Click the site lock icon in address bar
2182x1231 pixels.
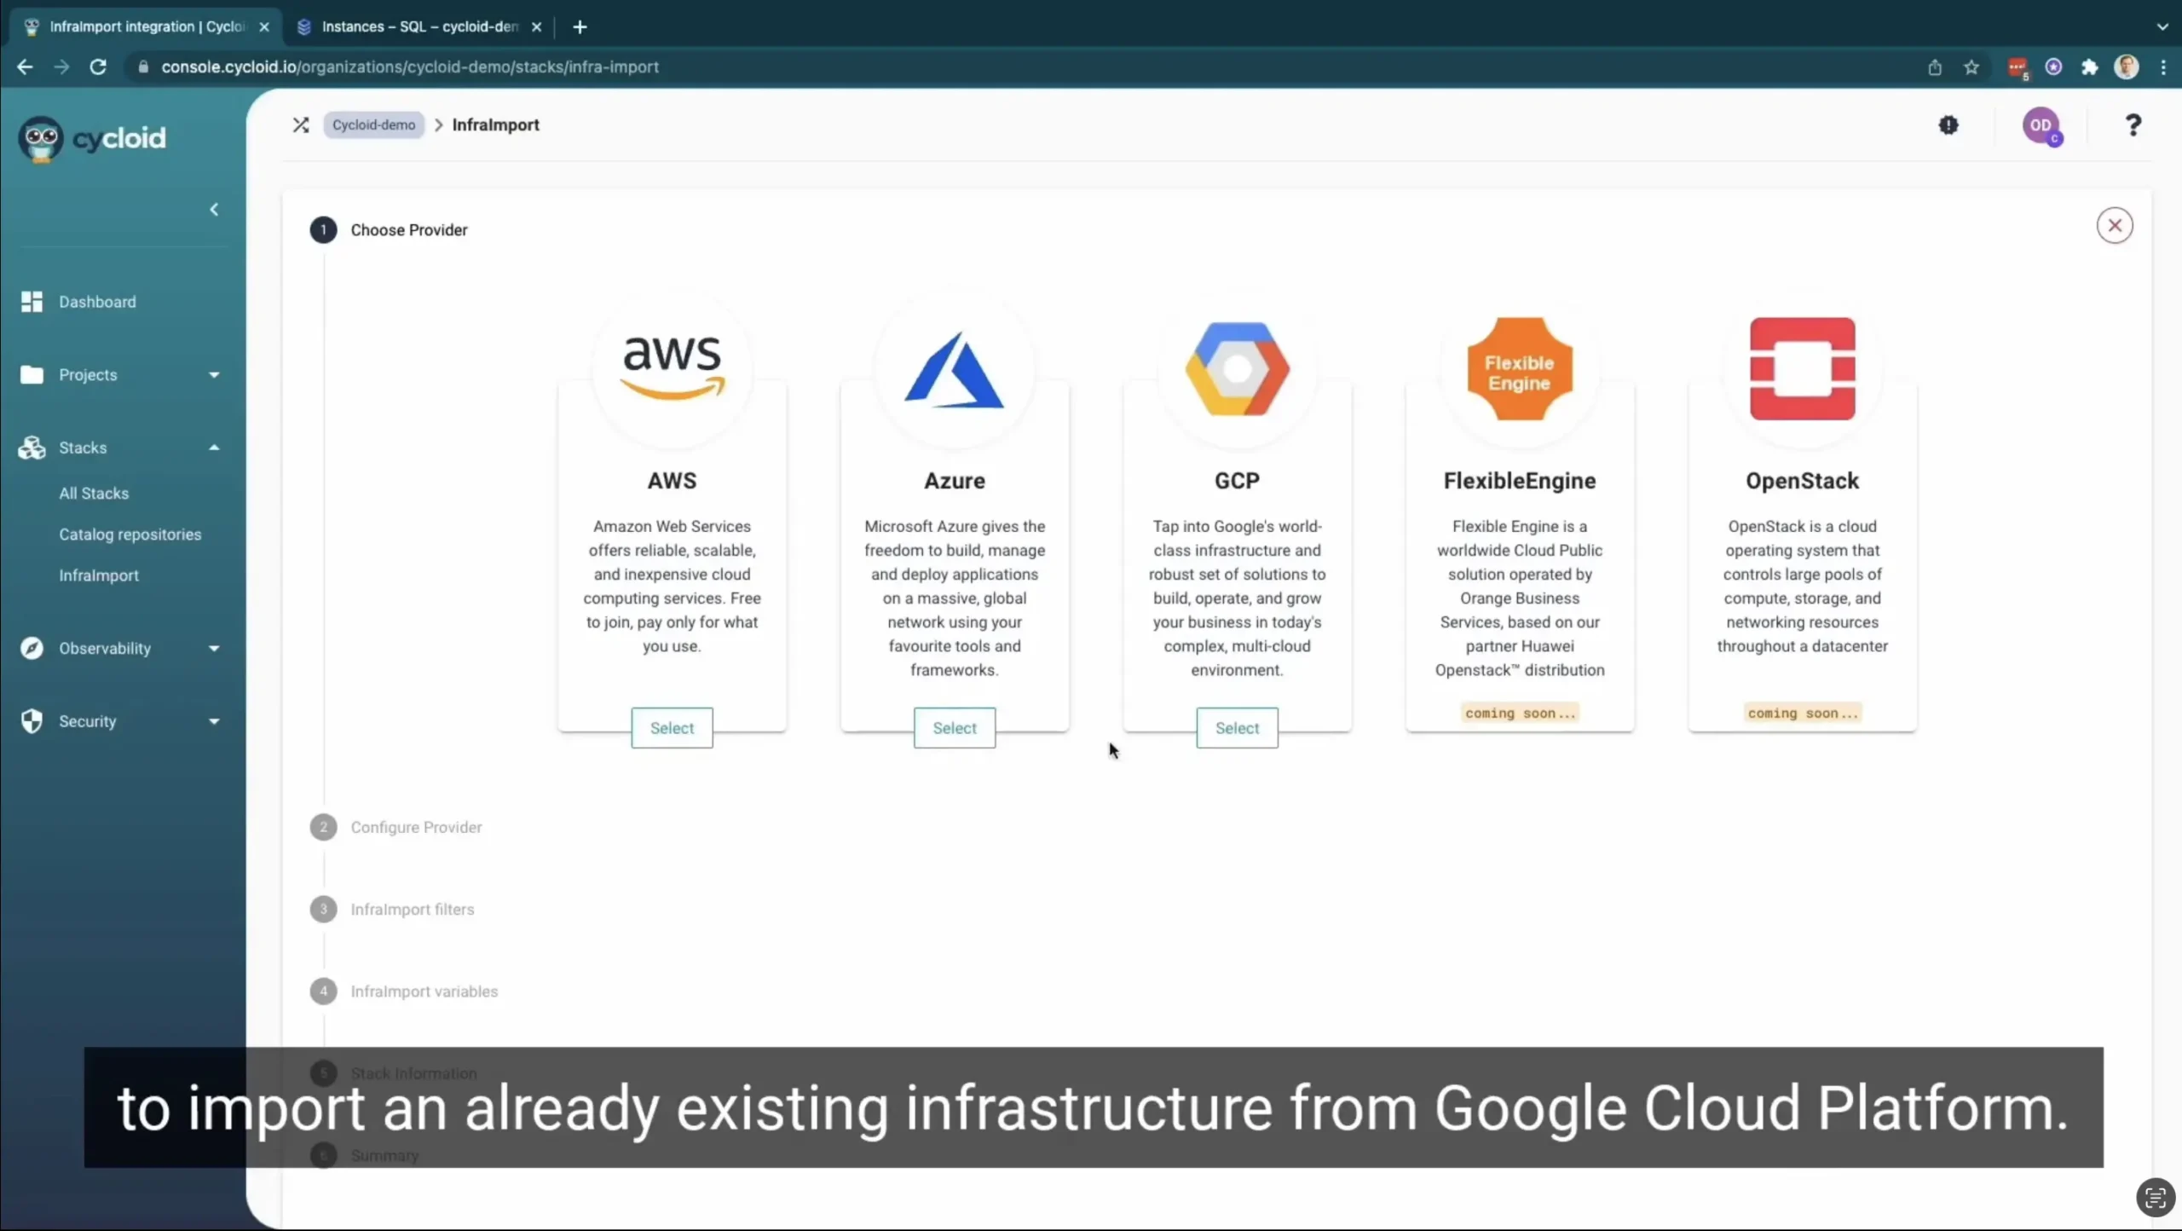pos(143,67)
